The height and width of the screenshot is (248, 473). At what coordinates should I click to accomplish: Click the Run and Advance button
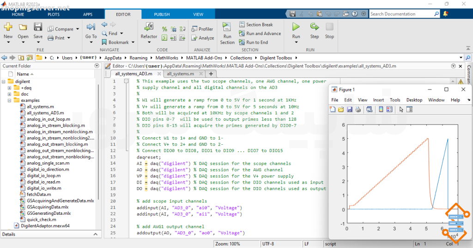click(x=260, y=33)
